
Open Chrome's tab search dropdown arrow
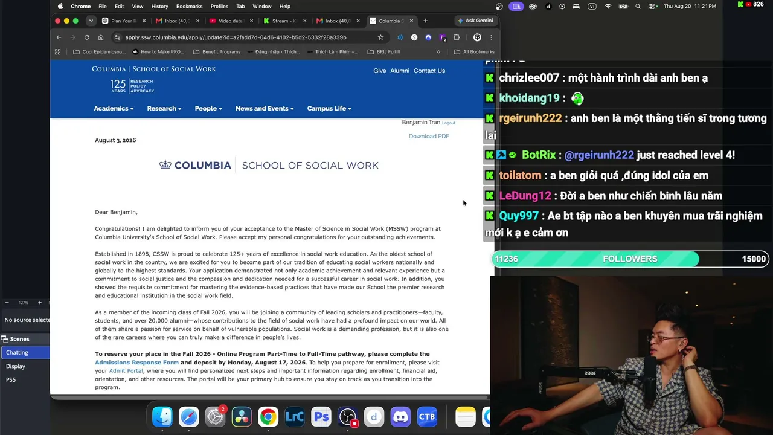click(91, 21)
